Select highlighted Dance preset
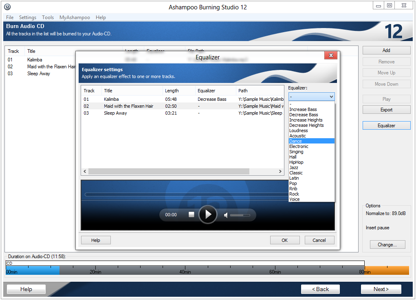 pyautogui.click(x=311, y=141)
